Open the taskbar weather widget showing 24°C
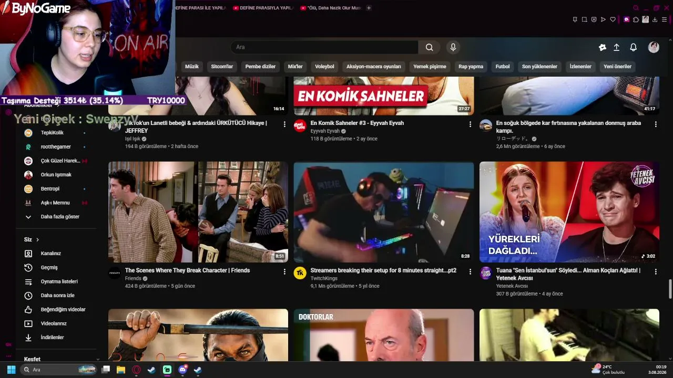 [608, 370]
